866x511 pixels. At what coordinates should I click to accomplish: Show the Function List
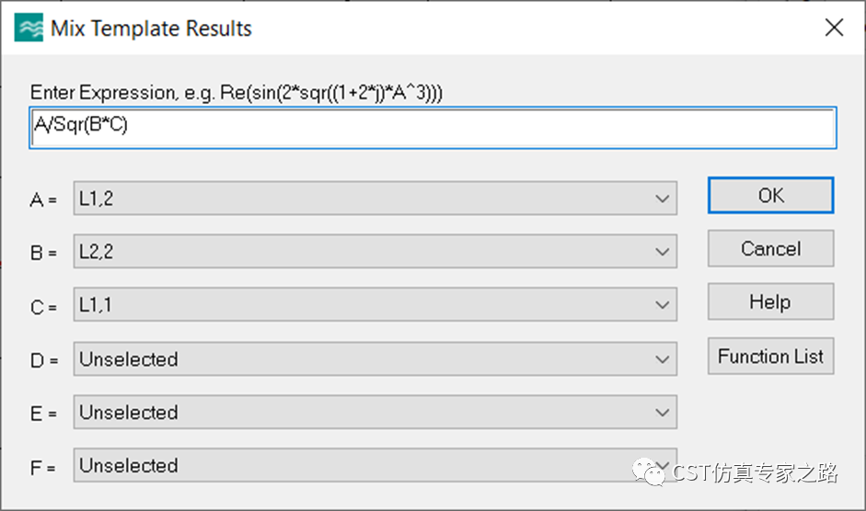point(770,356)
